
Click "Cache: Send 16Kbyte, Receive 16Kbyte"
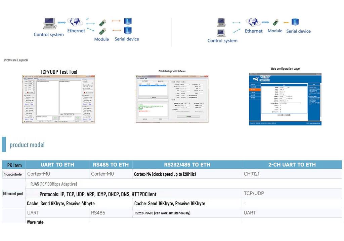tap(170, 204)
